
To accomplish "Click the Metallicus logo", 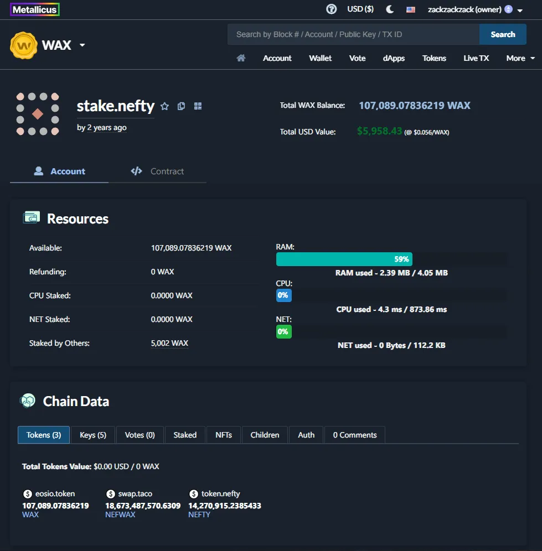I will (x=35, y=9).
